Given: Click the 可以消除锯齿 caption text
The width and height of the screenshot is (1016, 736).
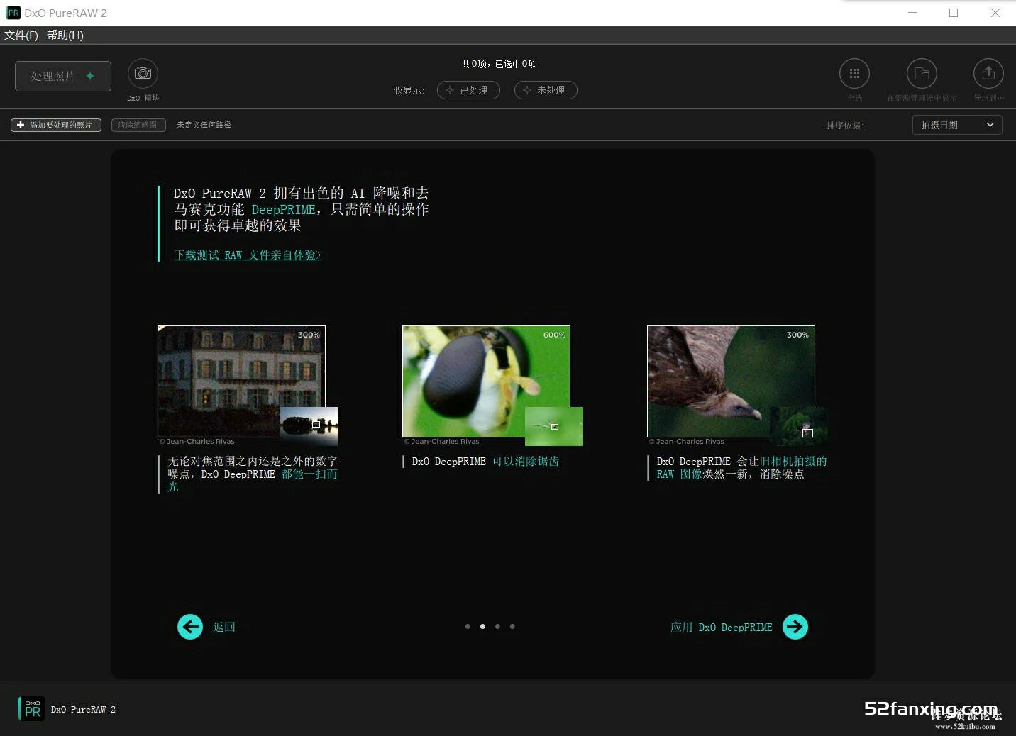Looking at the screenshot, I should pyautogui.click(x=526, y=461).
